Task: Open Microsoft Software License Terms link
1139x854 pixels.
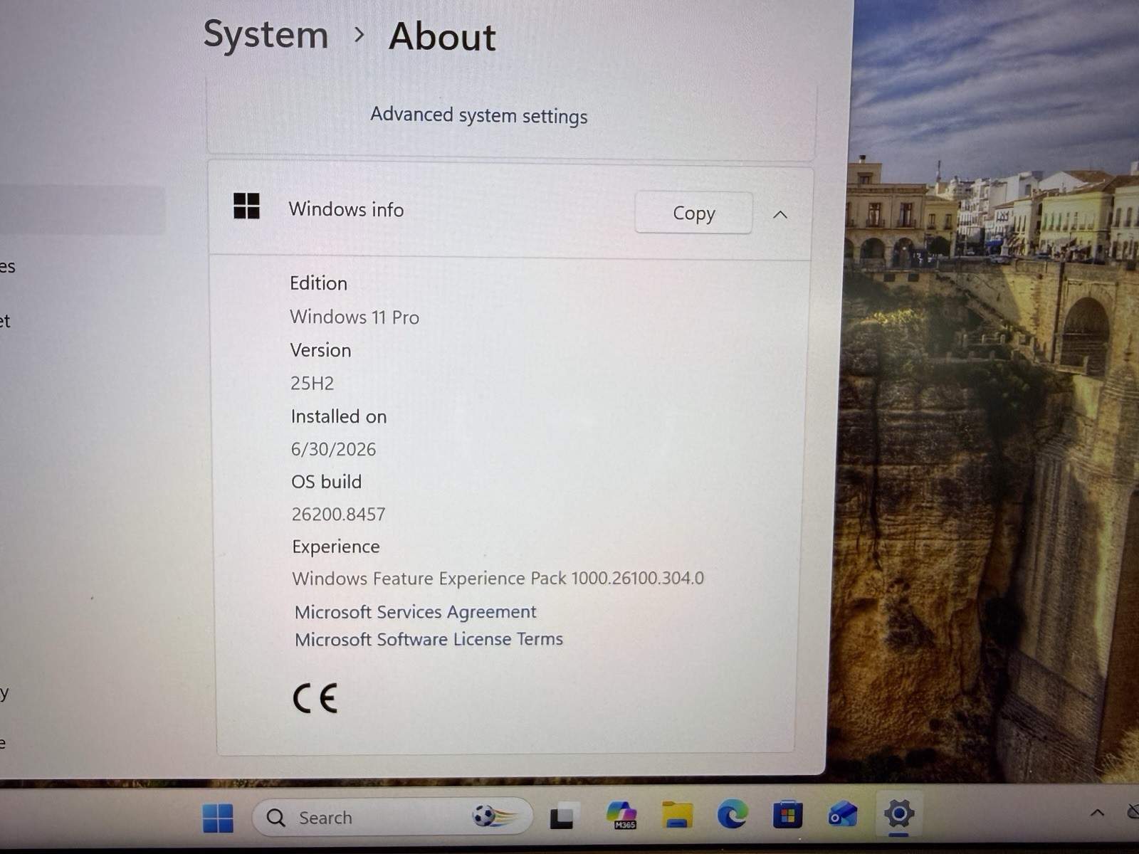Action: coord(429,639)
